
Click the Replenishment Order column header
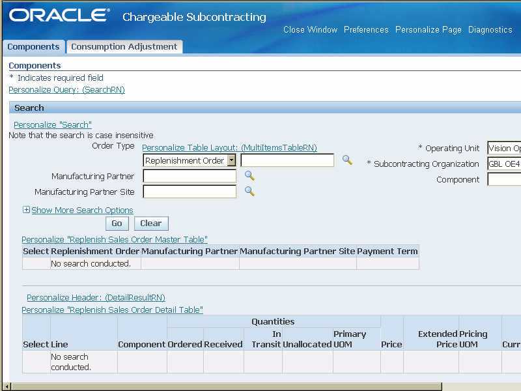[x=95, y=252]
